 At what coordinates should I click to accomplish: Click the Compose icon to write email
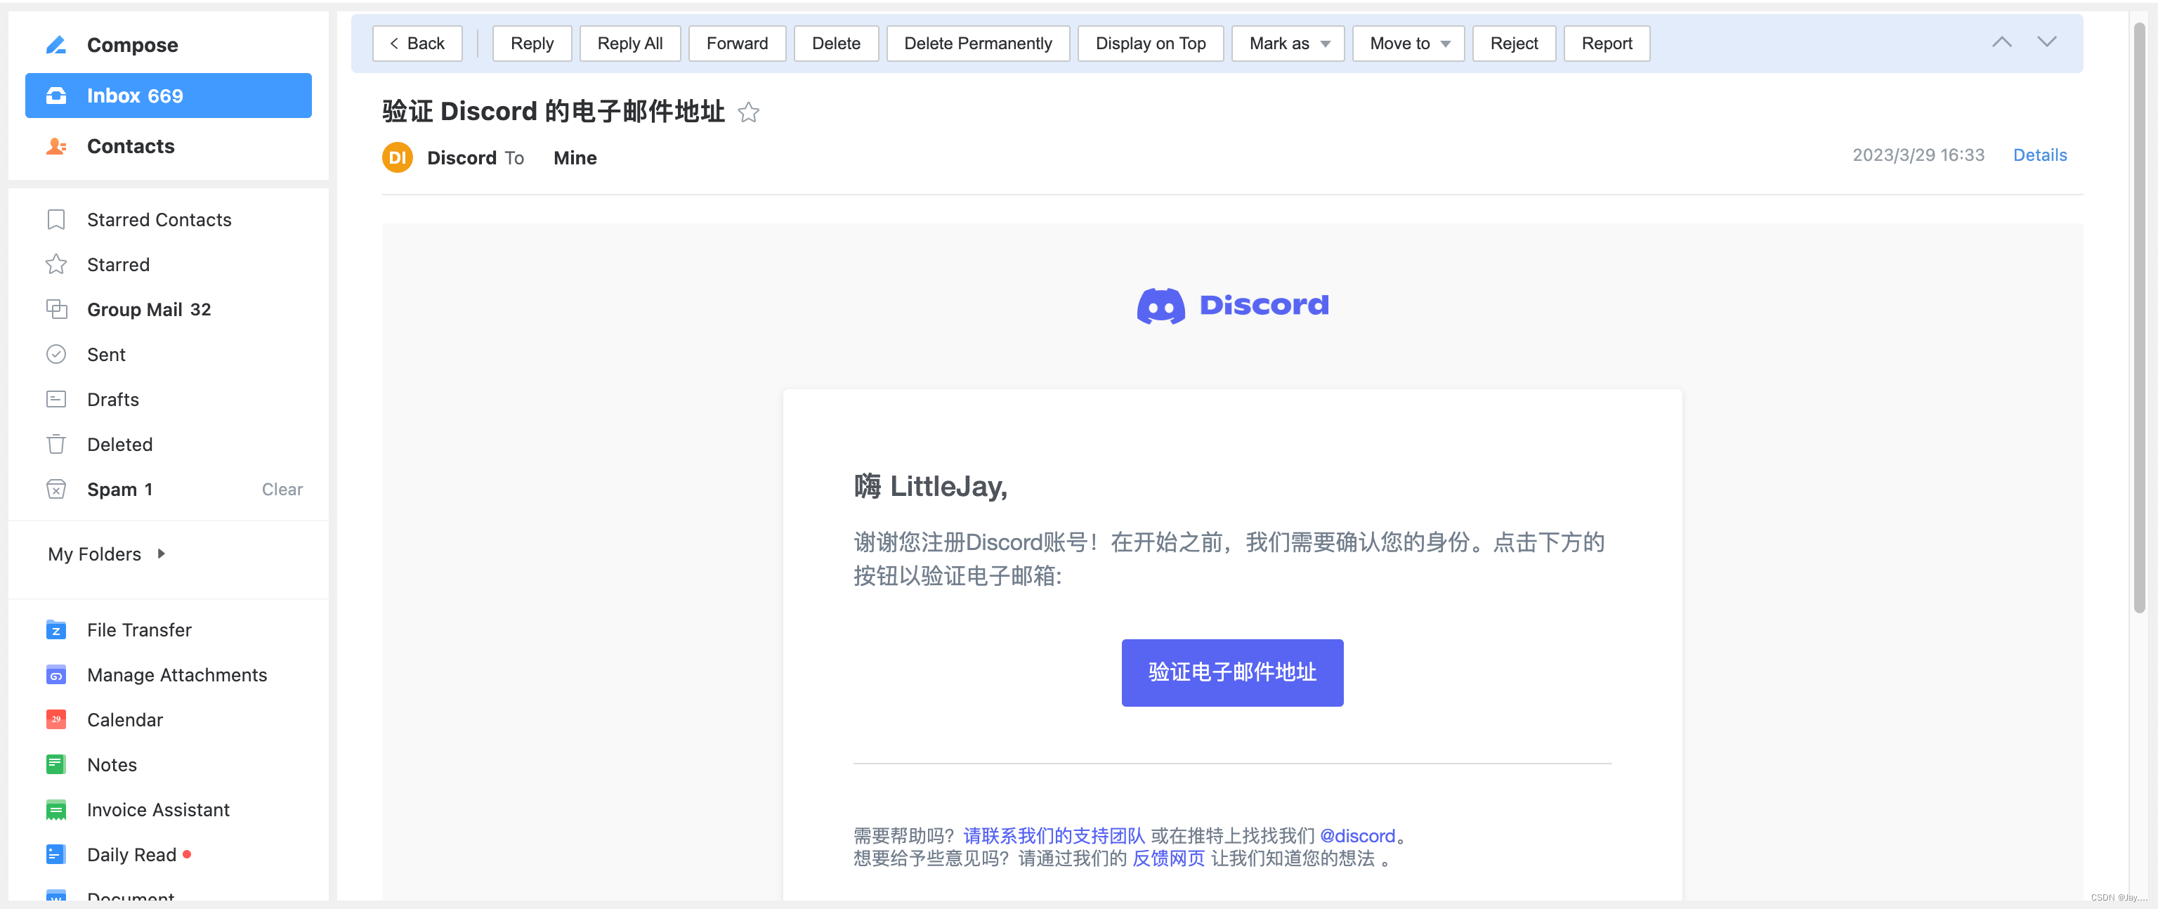coord(58,43)
